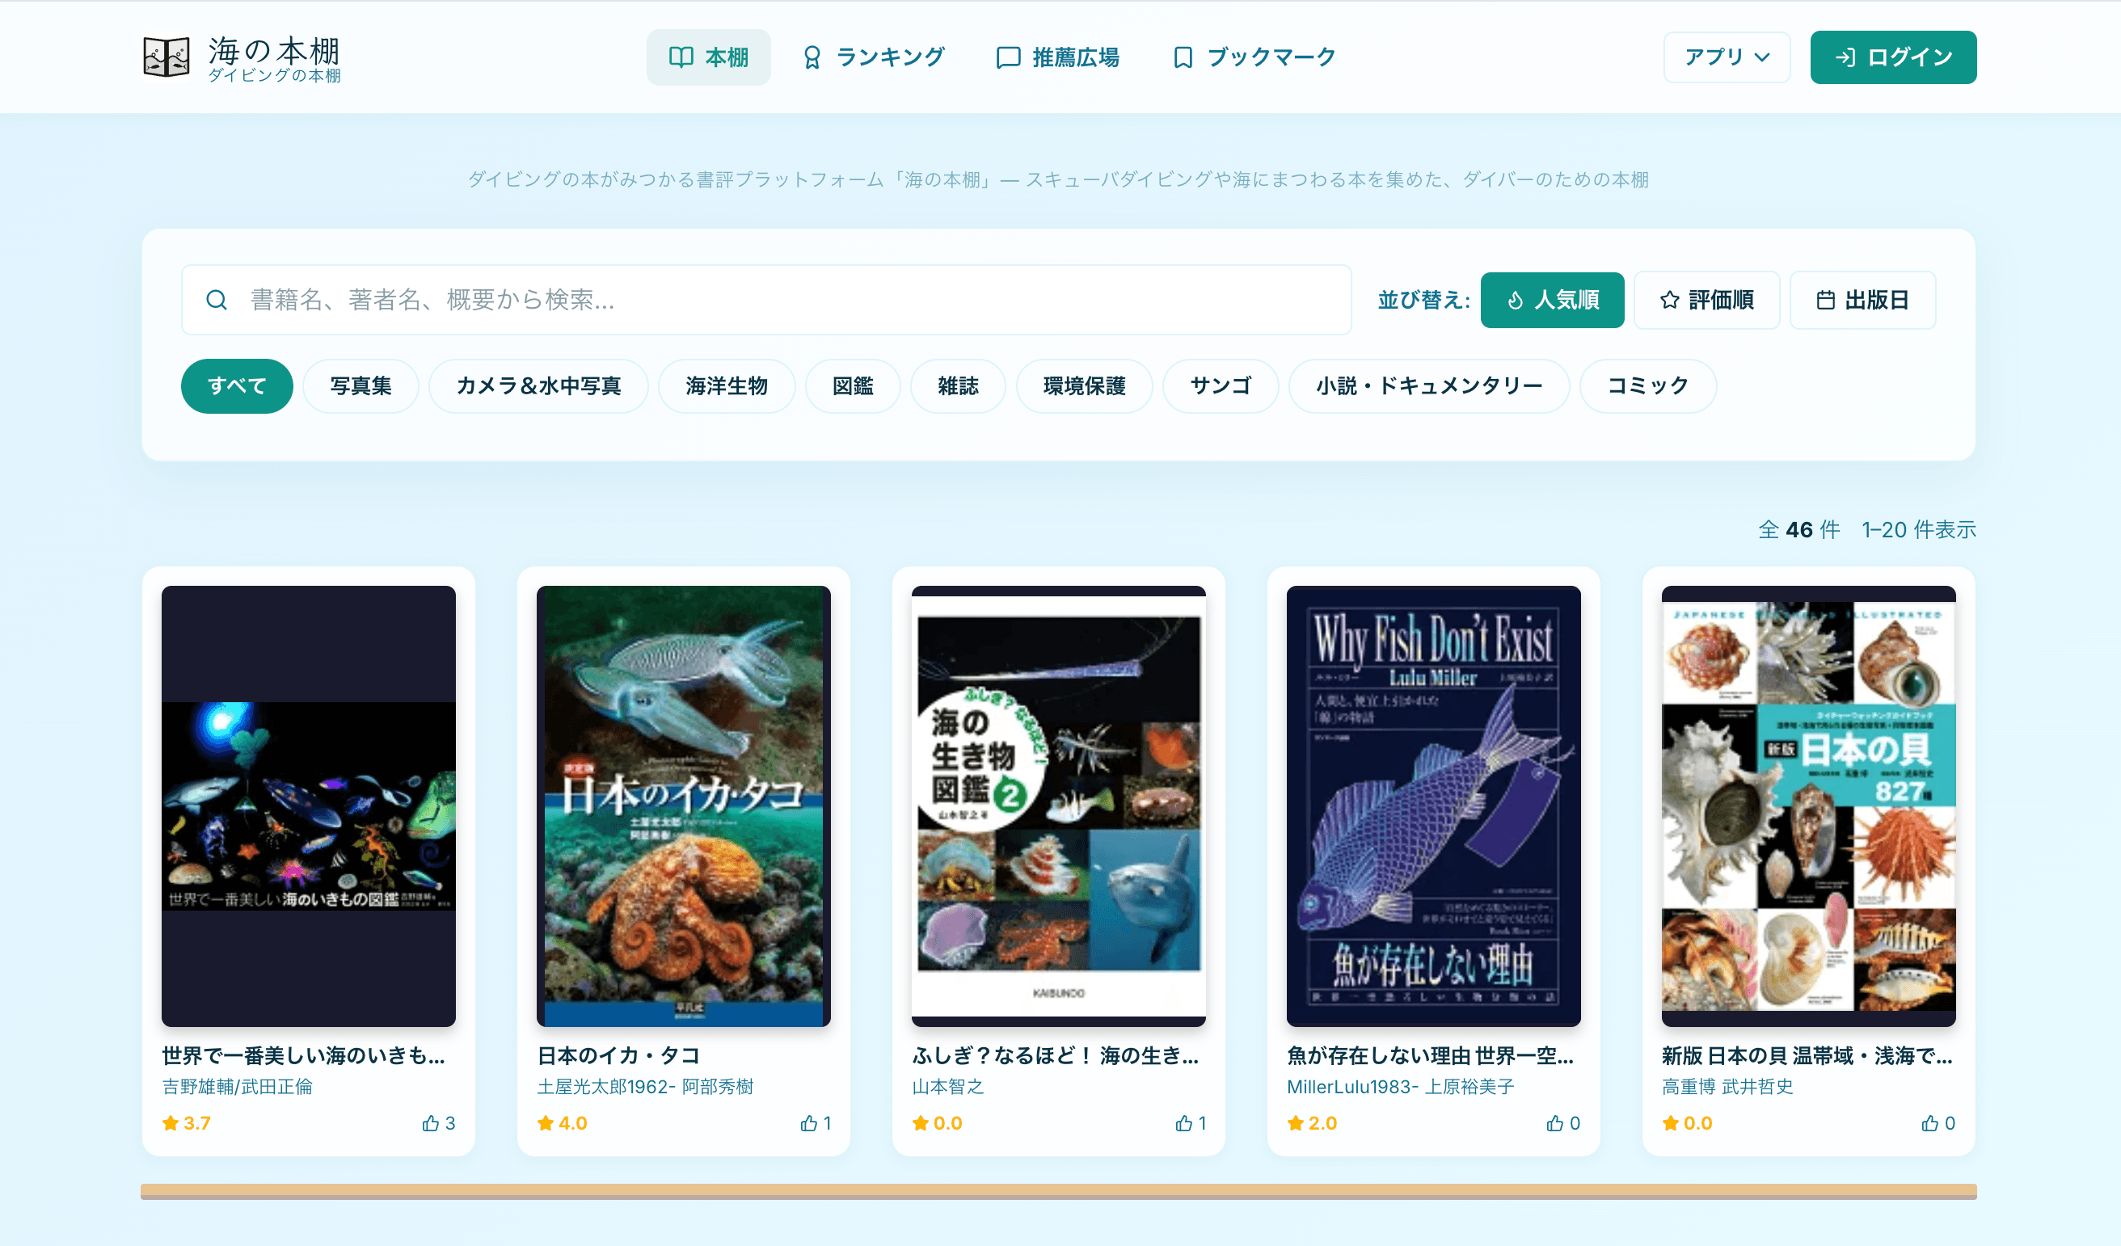Click title 日本のイカ・タコ
Image resolution: width=2121 pixels, height=1246 pixels.
[x=618, y=1055]
